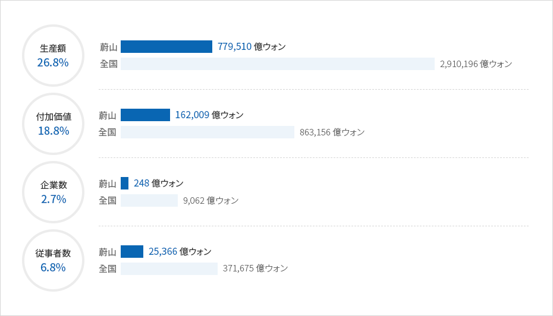Click the 企業数 2.7% circle

54,192
